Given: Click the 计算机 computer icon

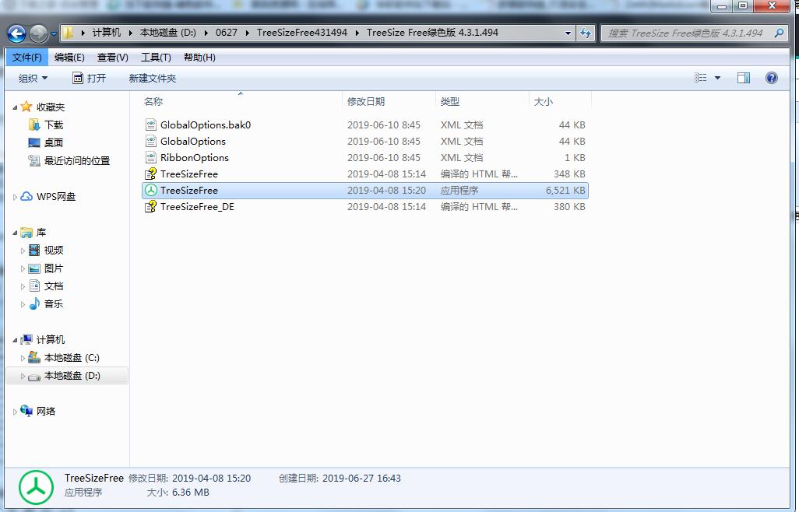Looking at the screenshot, I should point(26,339).
